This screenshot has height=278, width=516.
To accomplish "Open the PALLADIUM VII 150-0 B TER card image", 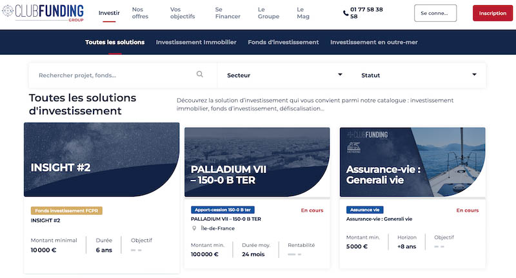I will pyautogui.click(x=257, y=162).
